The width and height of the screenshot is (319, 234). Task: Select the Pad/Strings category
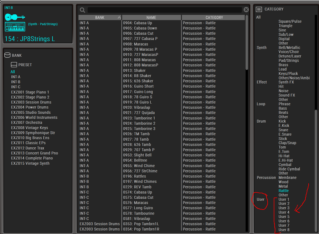point(289,60)
